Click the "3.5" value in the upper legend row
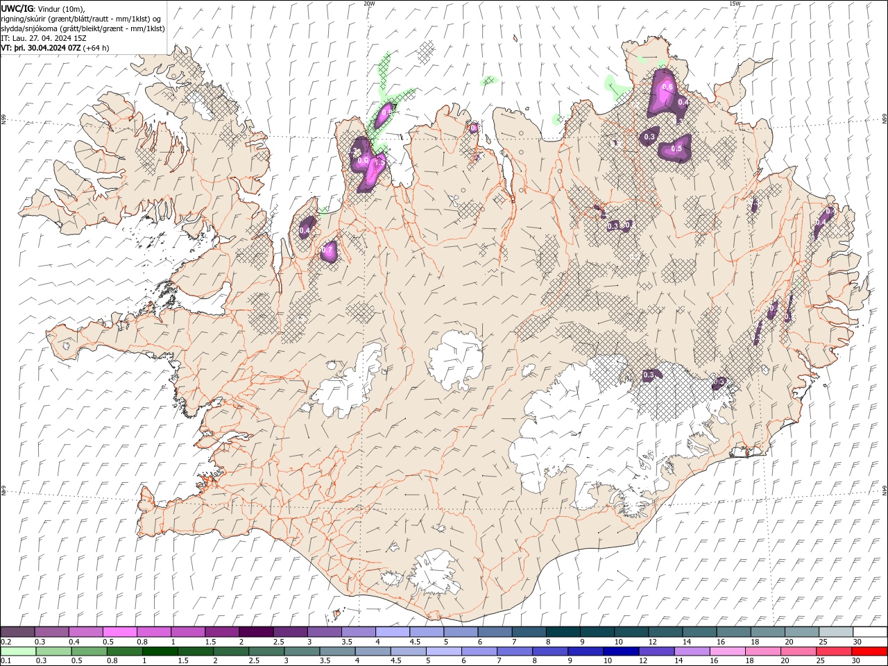Viewport: 888px width, 666px height. click(x=347, y=642)
